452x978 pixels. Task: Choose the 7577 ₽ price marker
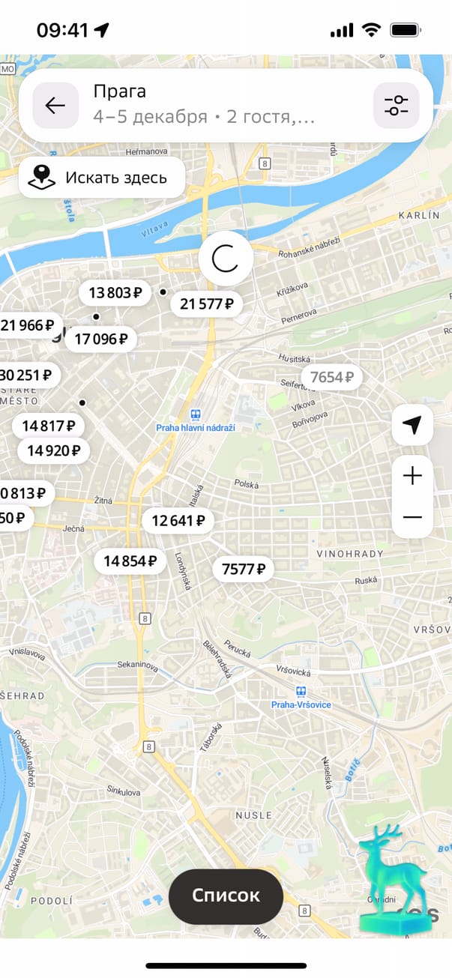point(244,569)
